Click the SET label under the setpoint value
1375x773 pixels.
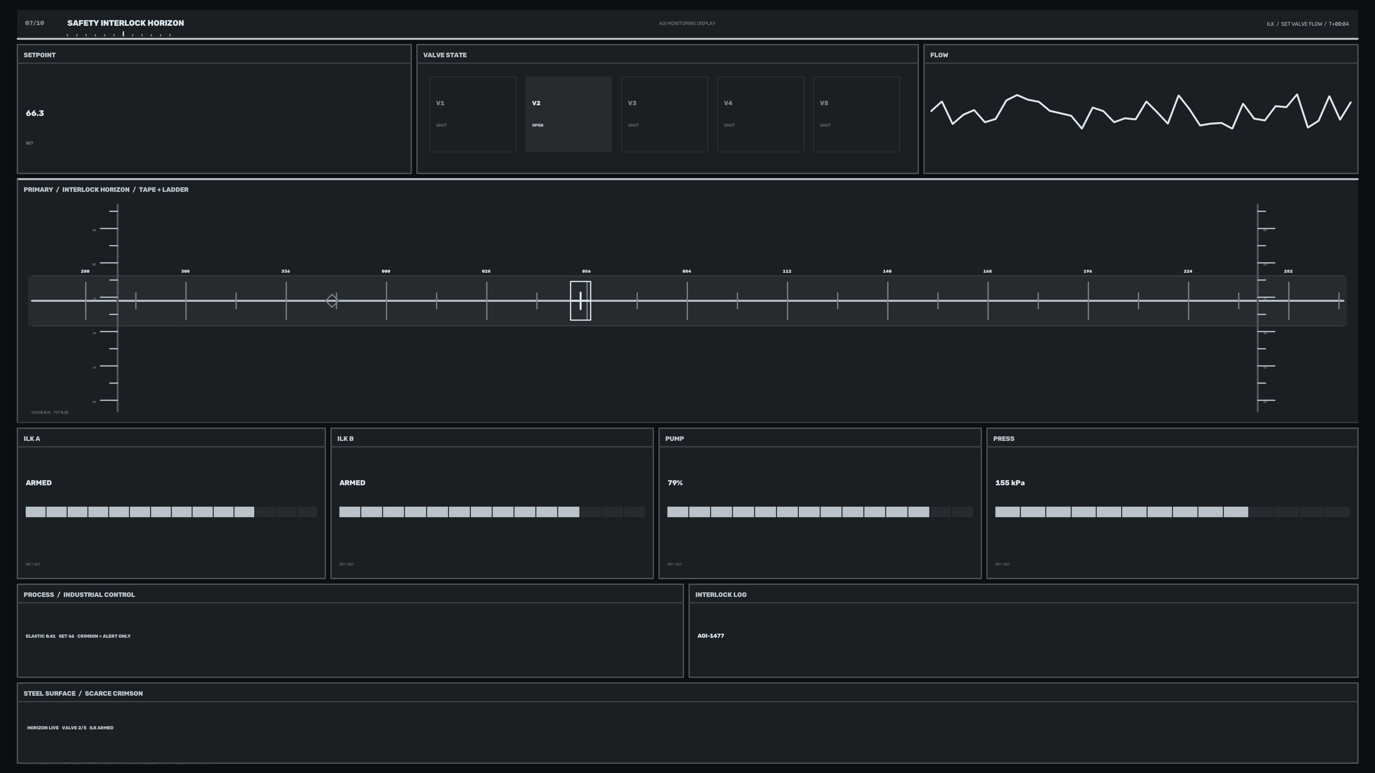point(29,143)
